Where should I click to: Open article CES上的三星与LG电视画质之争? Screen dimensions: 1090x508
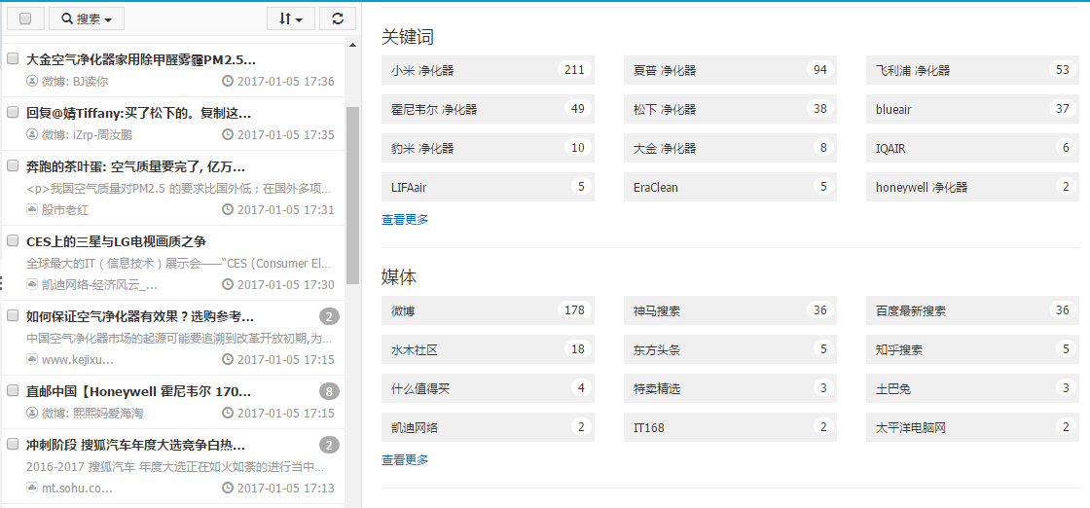tap(116, 241)
